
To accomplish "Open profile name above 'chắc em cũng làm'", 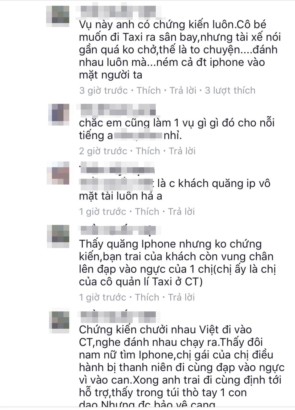I will click(116, 110).
